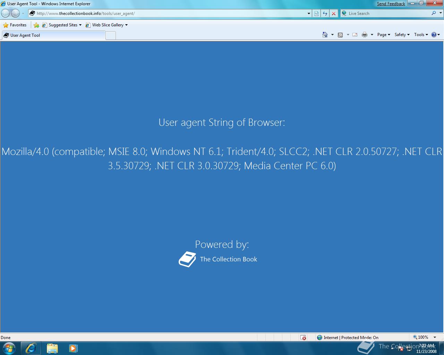Minimize the Internet Explorer window

point(413,3)
